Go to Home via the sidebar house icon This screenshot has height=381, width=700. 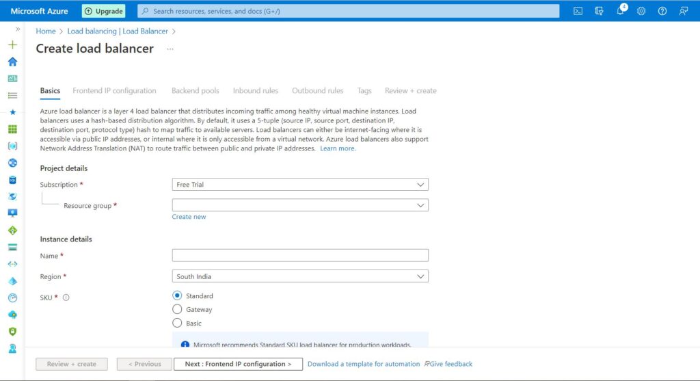point(12,62)
